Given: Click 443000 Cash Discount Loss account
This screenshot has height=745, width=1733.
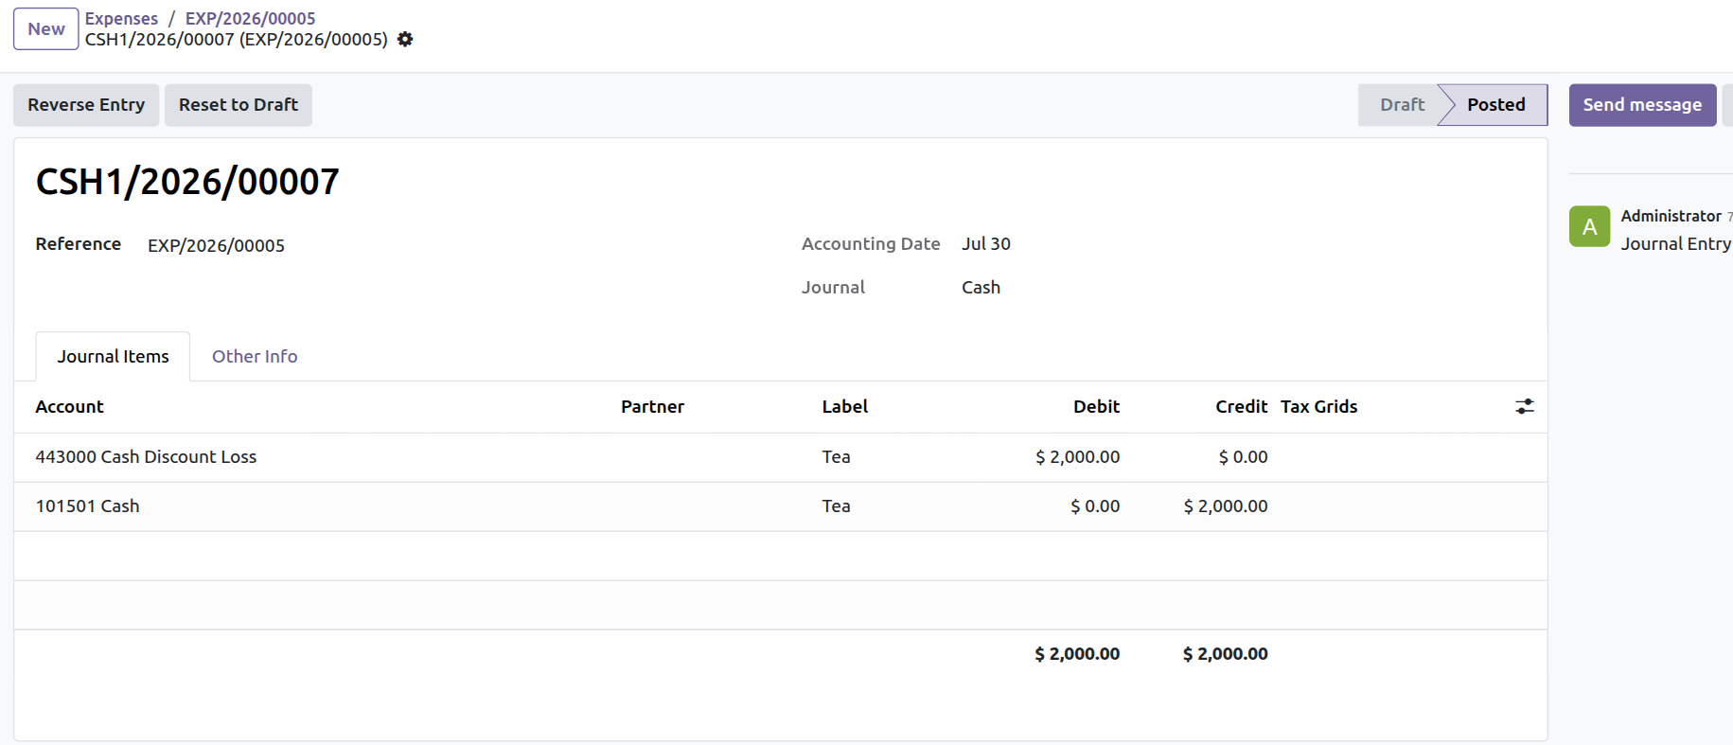Looking at the screenshot, I should click(x=146, y=457).
